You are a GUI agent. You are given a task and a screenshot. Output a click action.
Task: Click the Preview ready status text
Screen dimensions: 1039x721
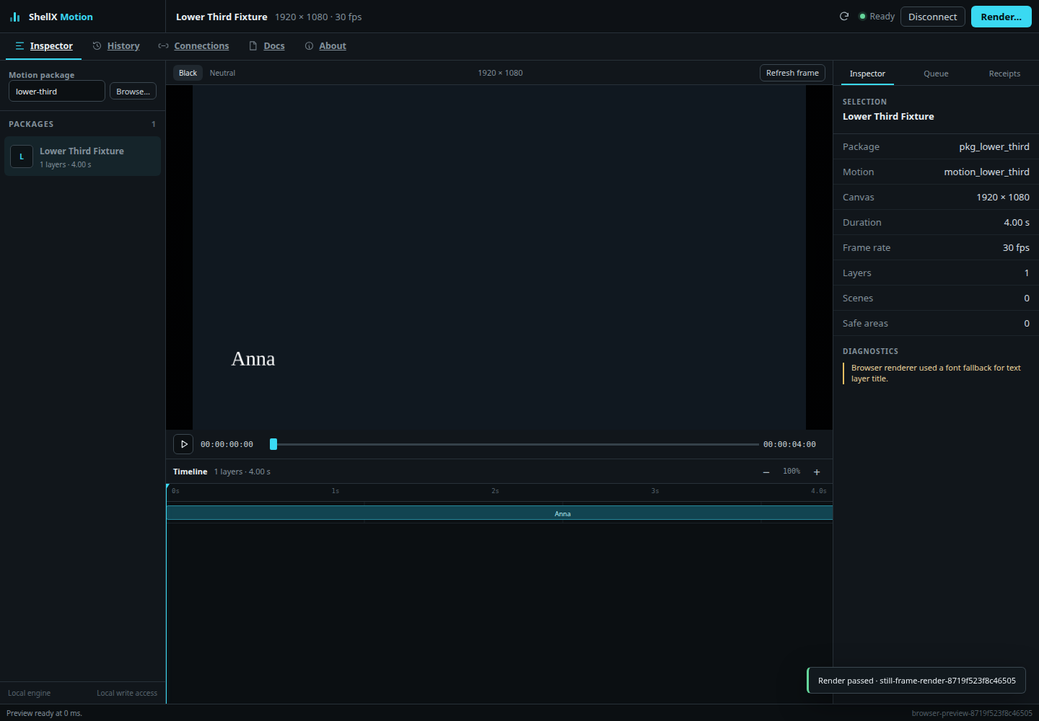(44, 713)
